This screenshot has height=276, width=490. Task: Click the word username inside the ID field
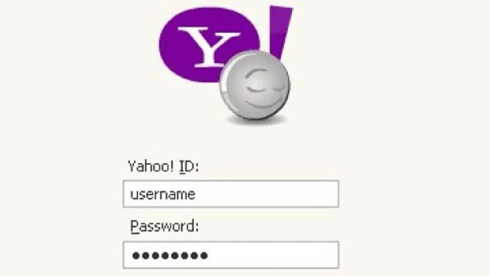coord(163,194)
